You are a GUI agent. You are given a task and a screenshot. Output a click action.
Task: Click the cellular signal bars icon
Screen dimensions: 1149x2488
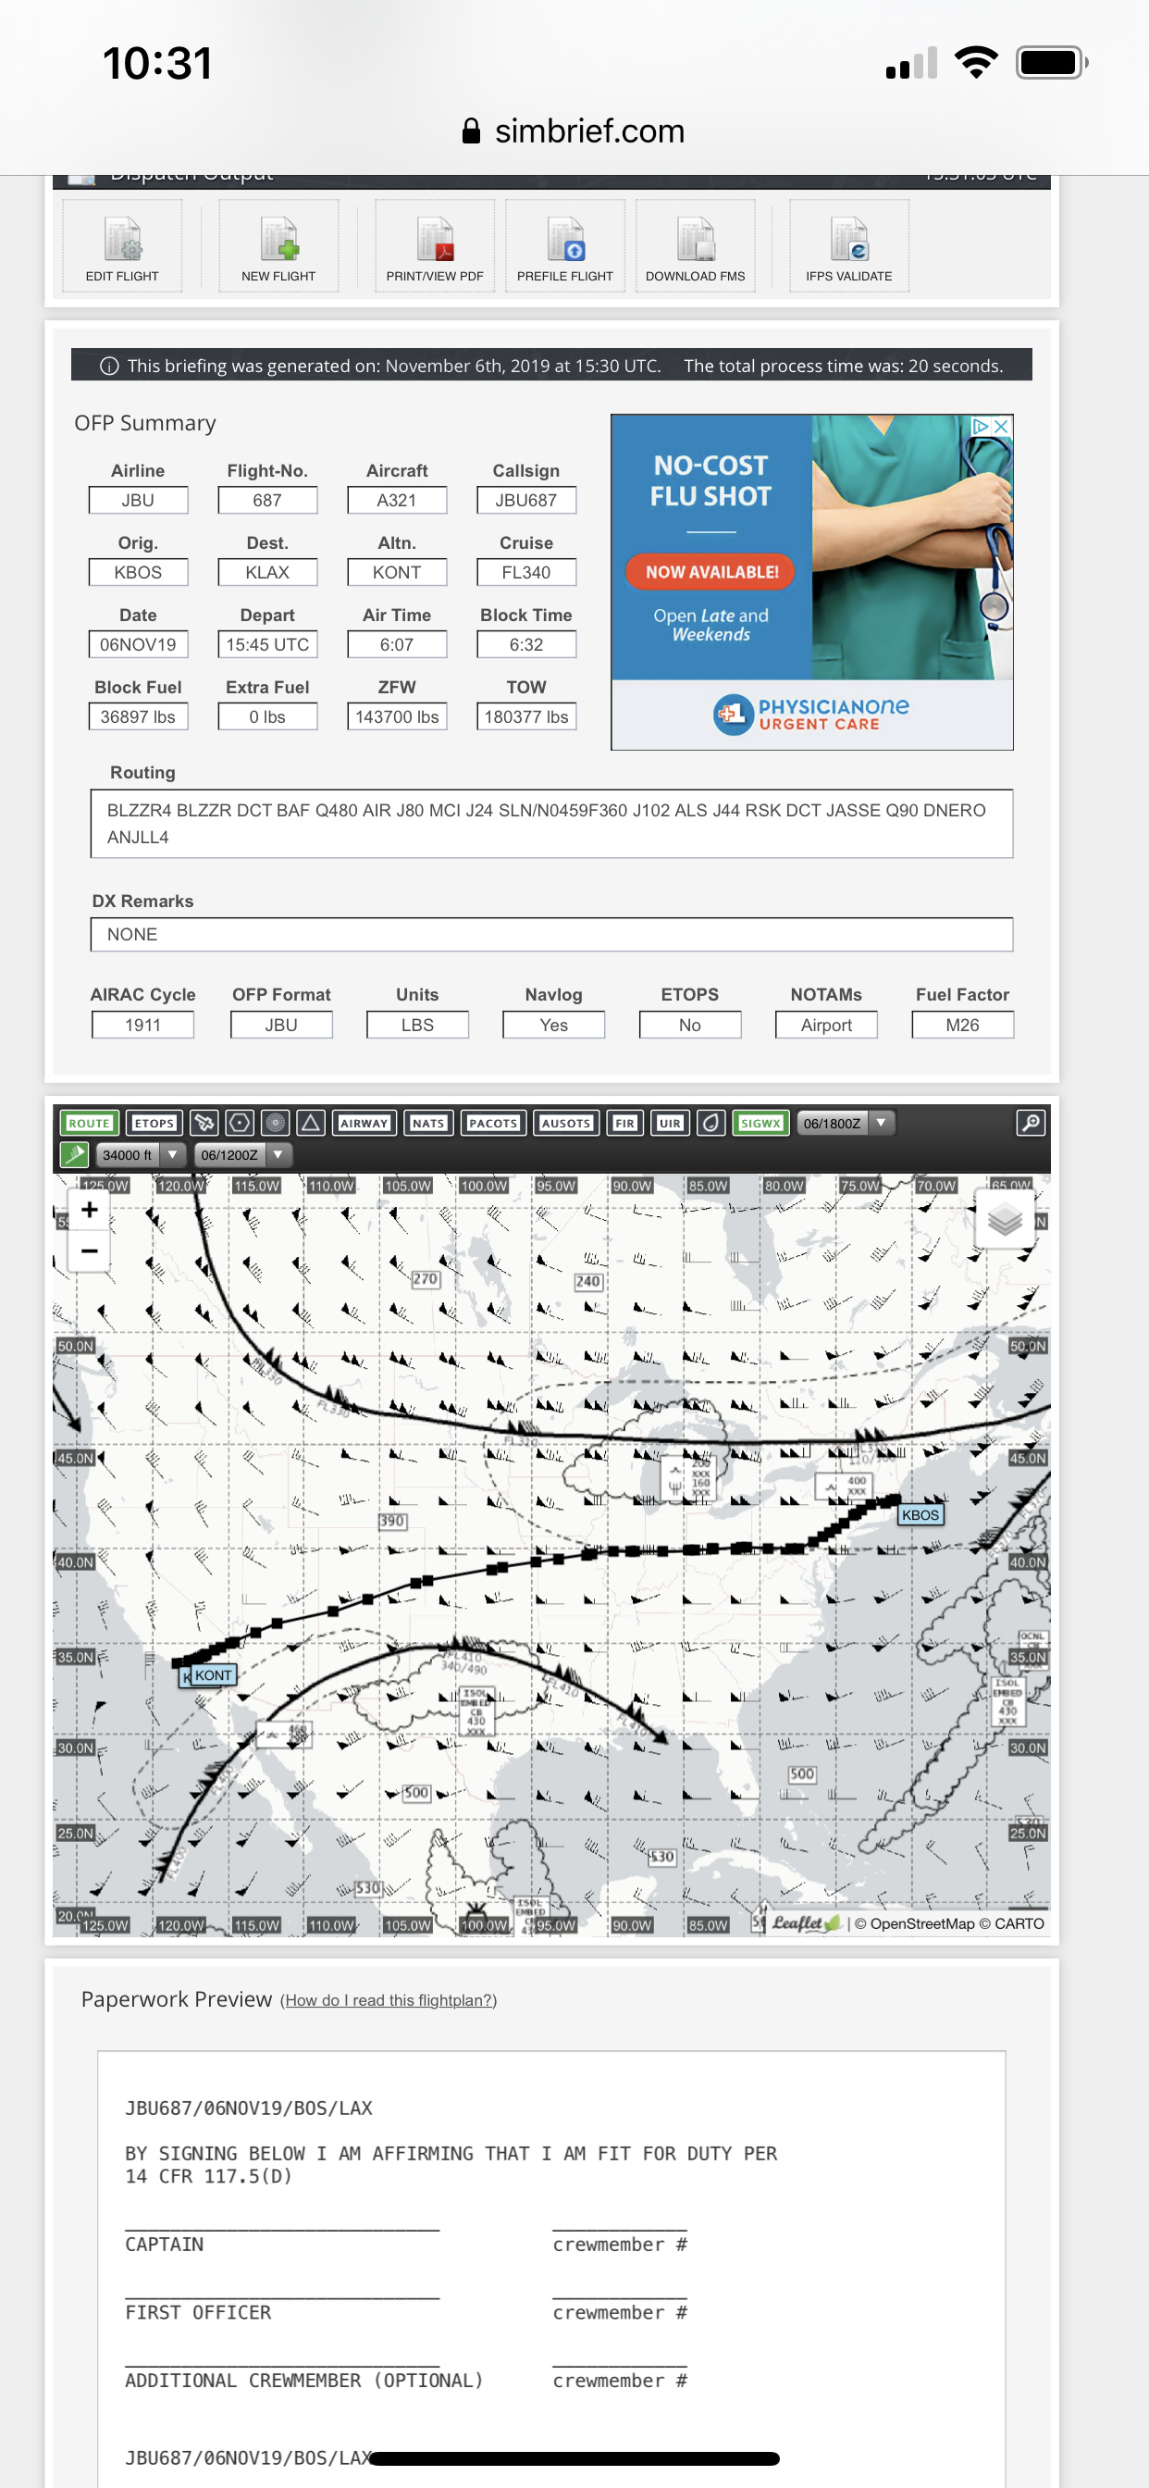tap(911, 63)
